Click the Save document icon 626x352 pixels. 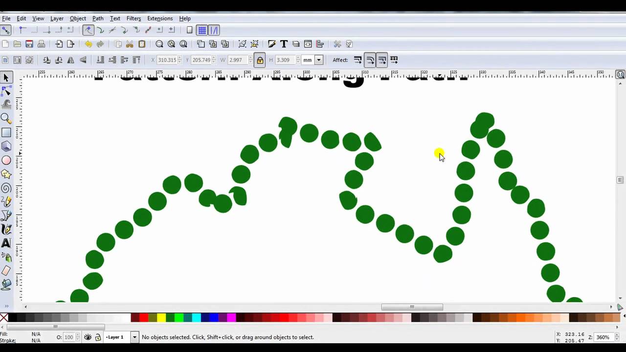[29, 44]
